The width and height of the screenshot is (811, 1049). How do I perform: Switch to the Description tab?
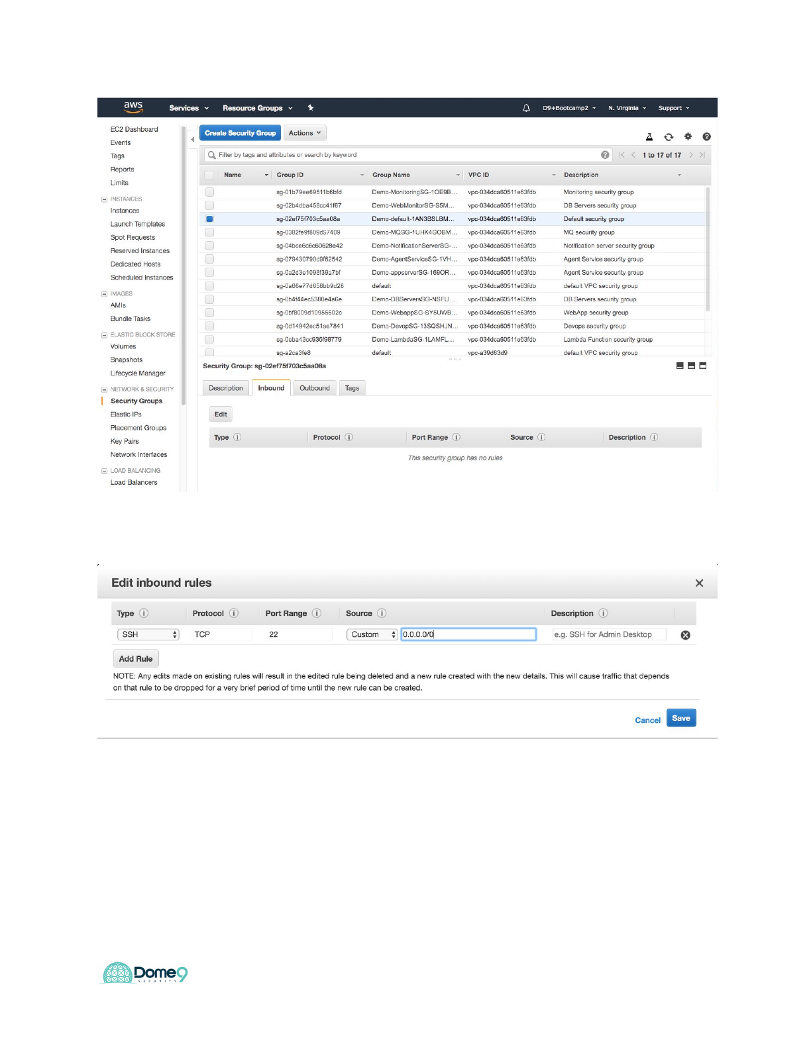pos(226,388)
